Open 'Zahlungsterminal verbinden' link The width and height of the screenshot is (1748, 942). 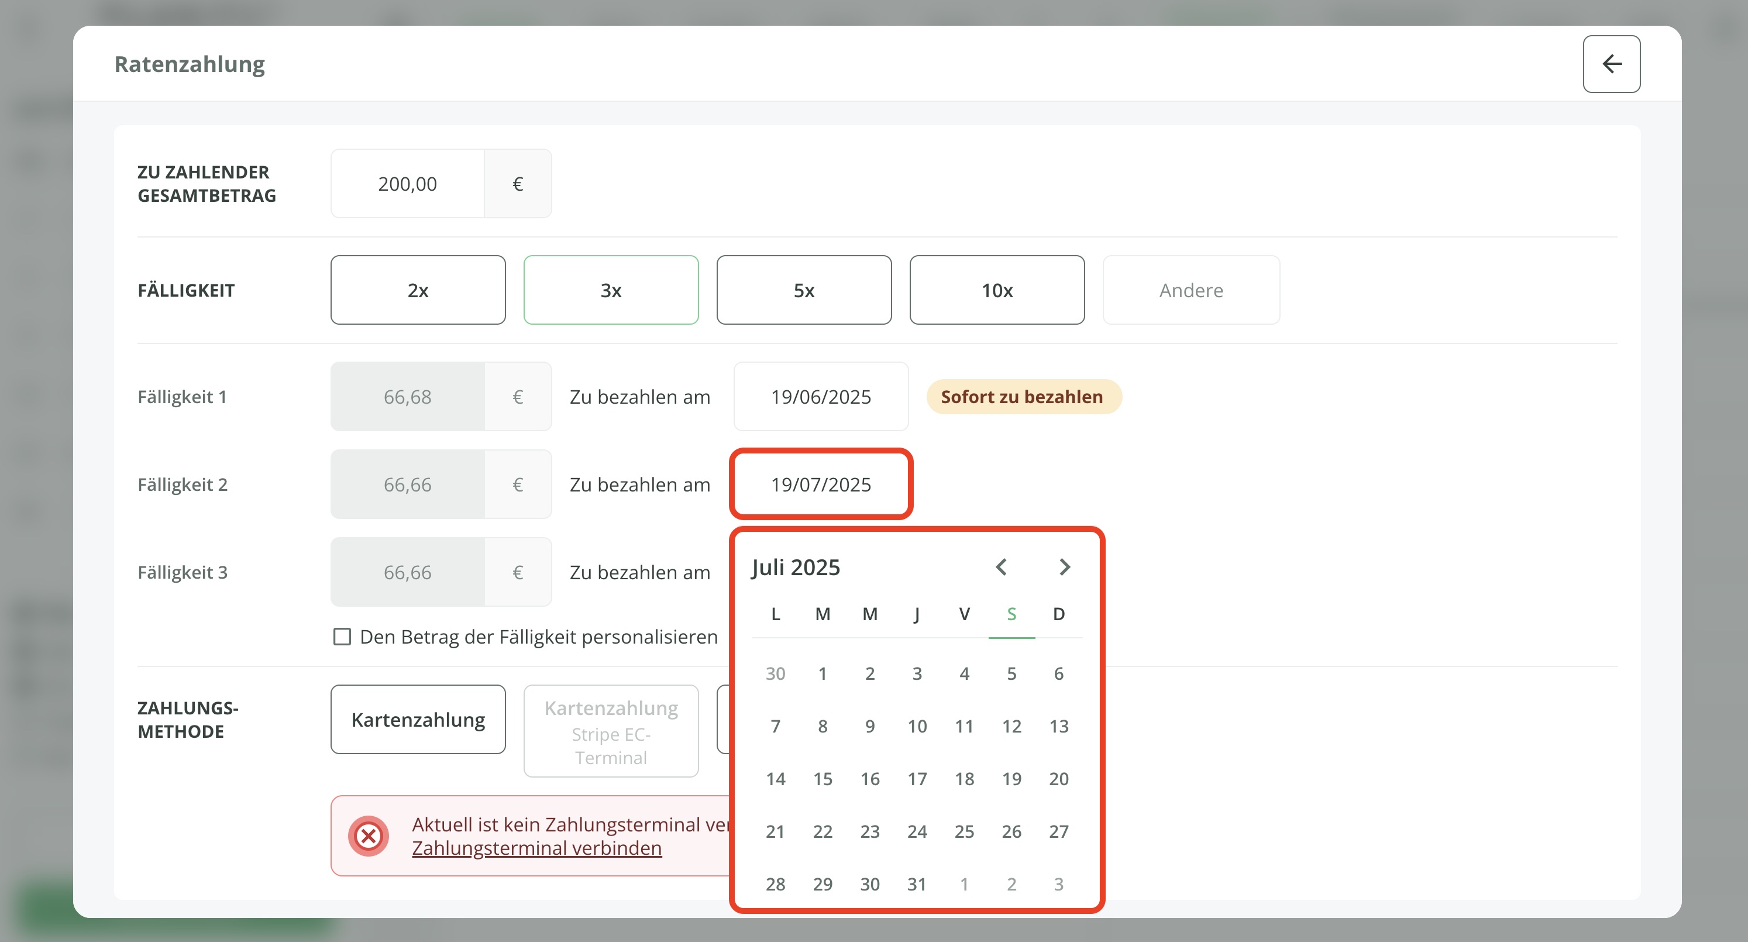[536, 848]
